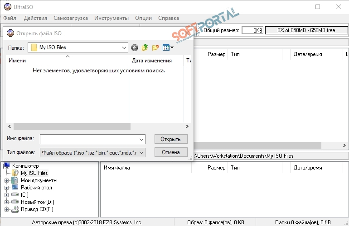The image size is (349, 226).
Task: Open the Тип файлов filter dropdown
Action: point(141,152)
